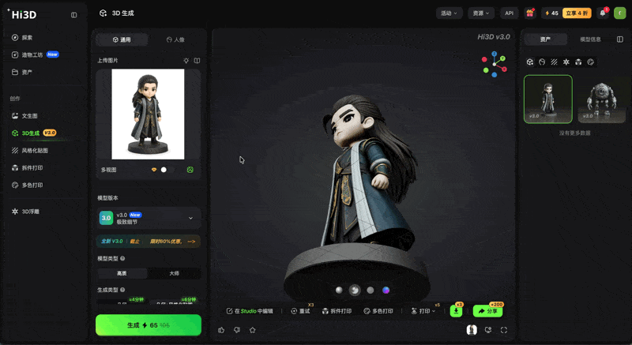Switch to the 模型信息 tab
This screenshot has height=345, width=632.
pyautogui.click(x=590, y=39)
